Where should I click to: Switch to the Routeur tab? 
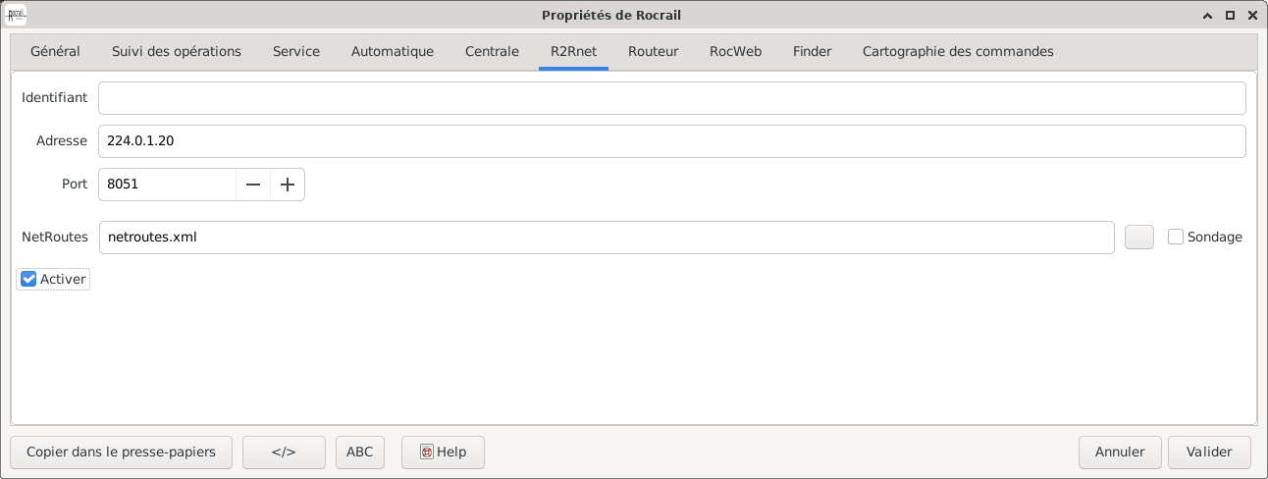(653, 52)
